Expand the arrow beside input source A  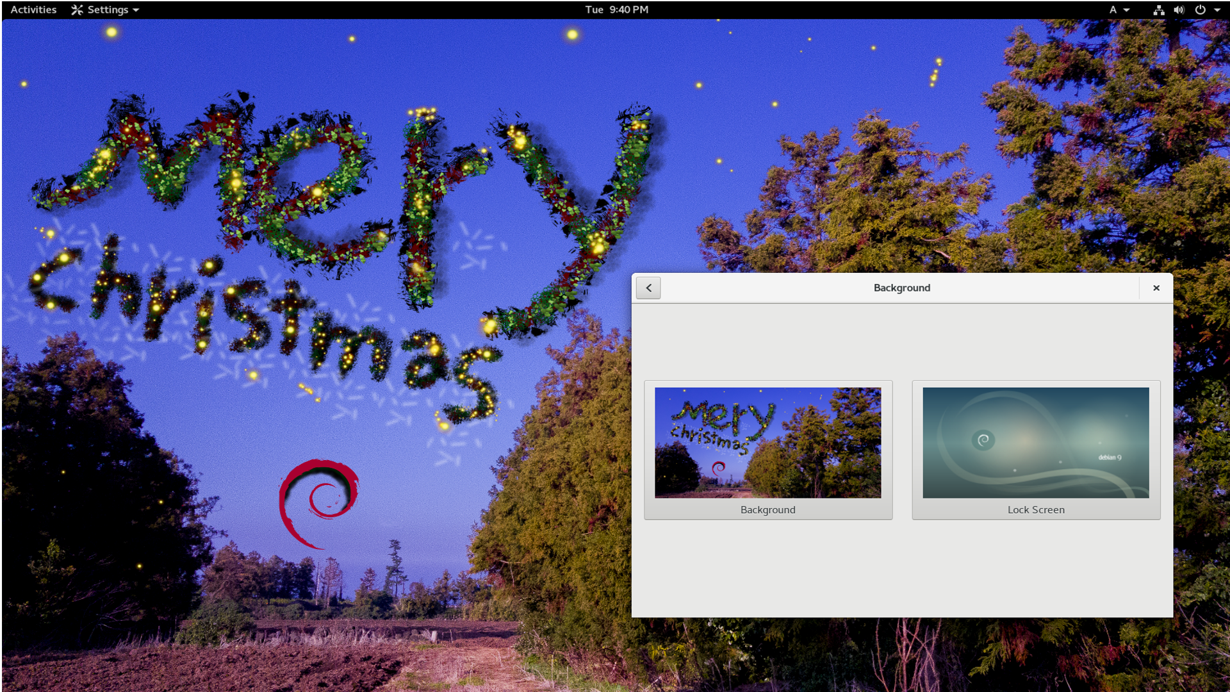[x=1126, y=10]
